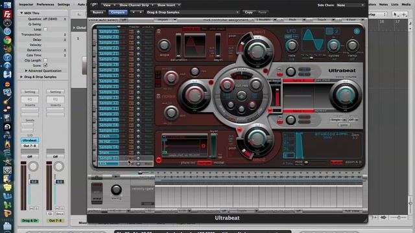The height and width of the screenshot is (233, 415).
Task: Expand Advanced Quantization
Action: click(26, 71)
